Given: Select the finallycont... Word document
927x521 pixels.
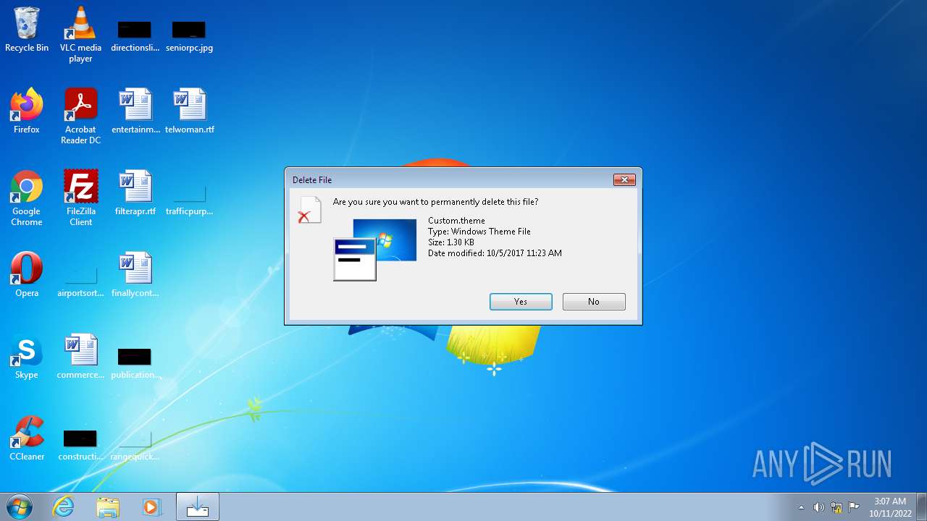Looking at the screenshot, I should (x=135, y=275).
